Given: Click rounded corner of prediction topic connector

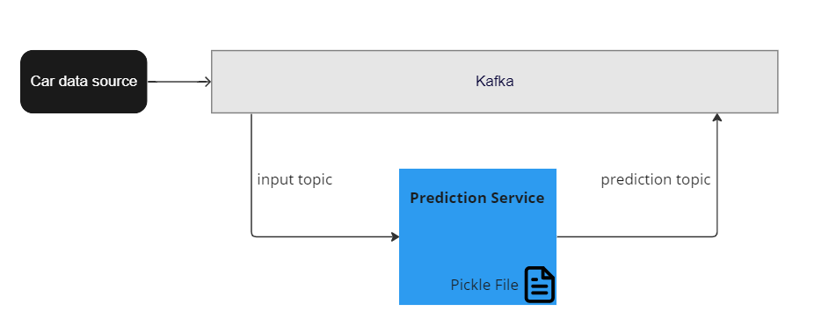Looking at the screenshot, I should (x=716, y=235).
